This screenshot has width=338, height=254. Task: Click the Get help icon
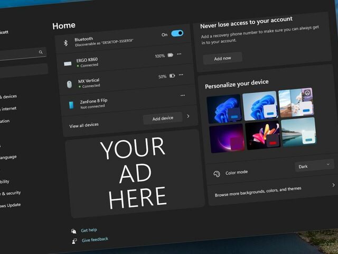pyautogui.click(x=73, y=231)
